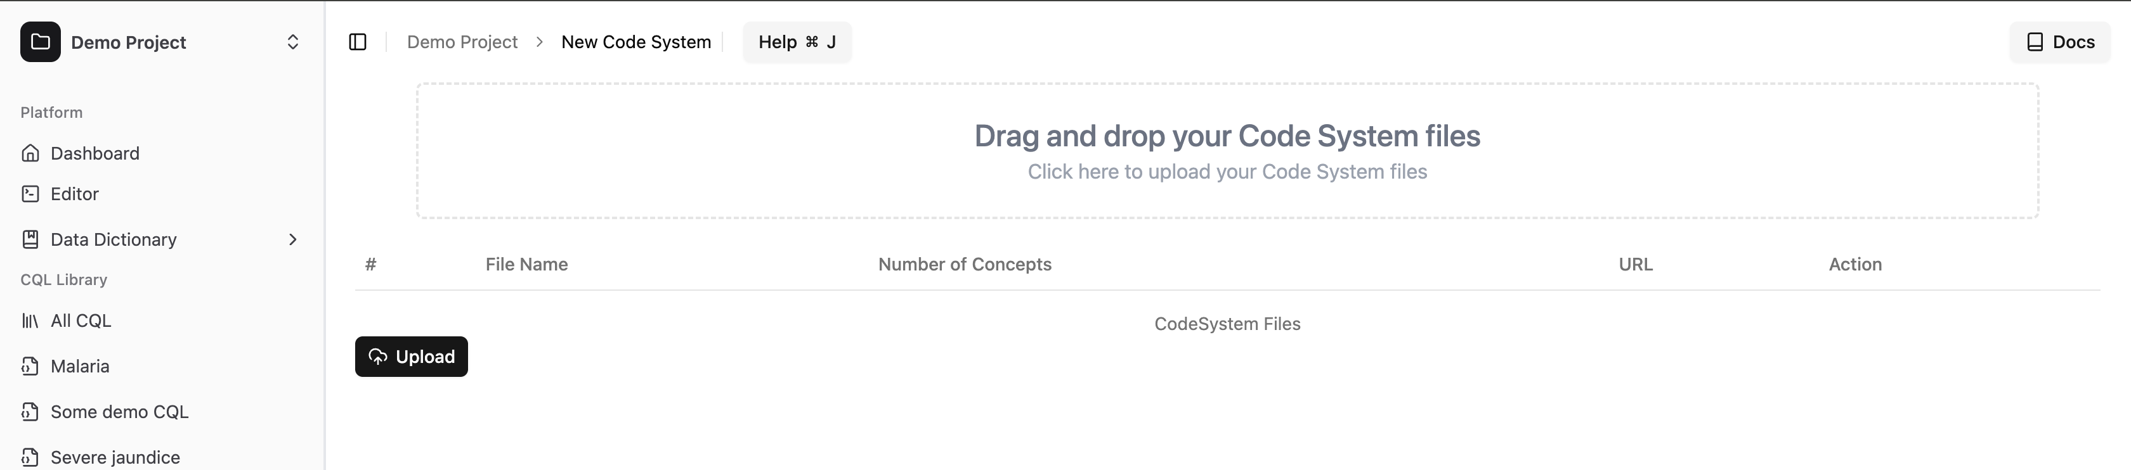Open the Help menu with shortcut hint
Image resolution: width=2131 pixels, height=470 pixels.
point(797,41)
